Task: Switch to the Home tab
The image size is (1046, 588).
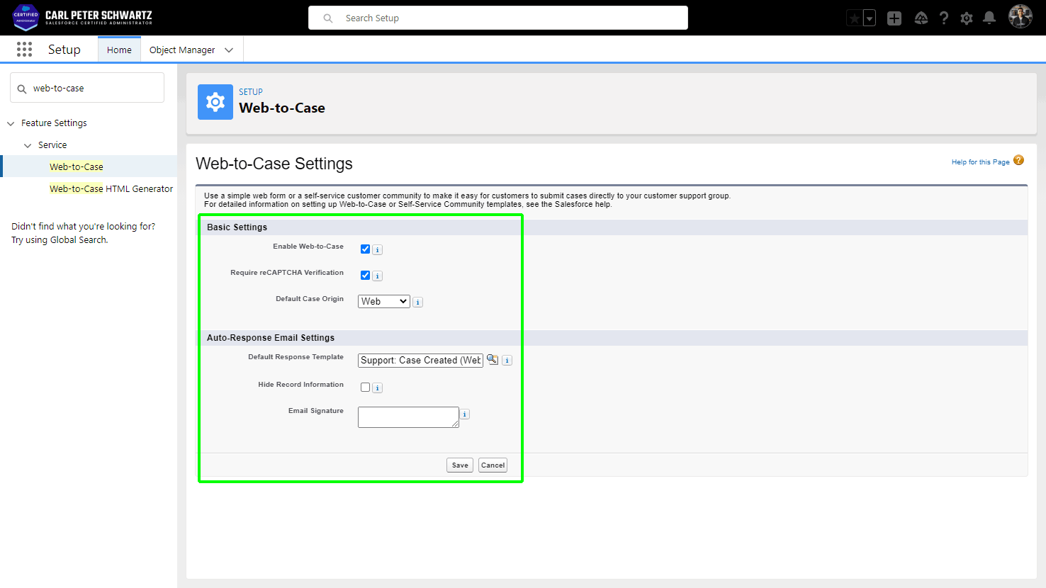Action: 119,50
